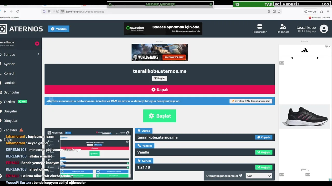The height and width of the screenshot is (186, 332).
Task: Open Ayarlar in sidebar
Action: tap(9, 64)
